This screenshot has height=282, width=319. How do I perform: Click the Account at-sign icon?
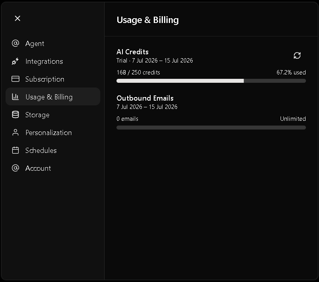15,168
